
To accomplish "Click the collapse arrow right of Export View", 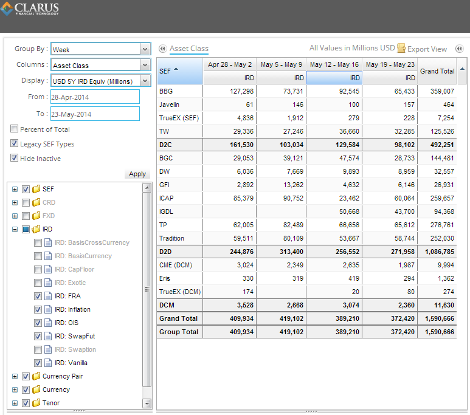I will (x=459, y=49).
